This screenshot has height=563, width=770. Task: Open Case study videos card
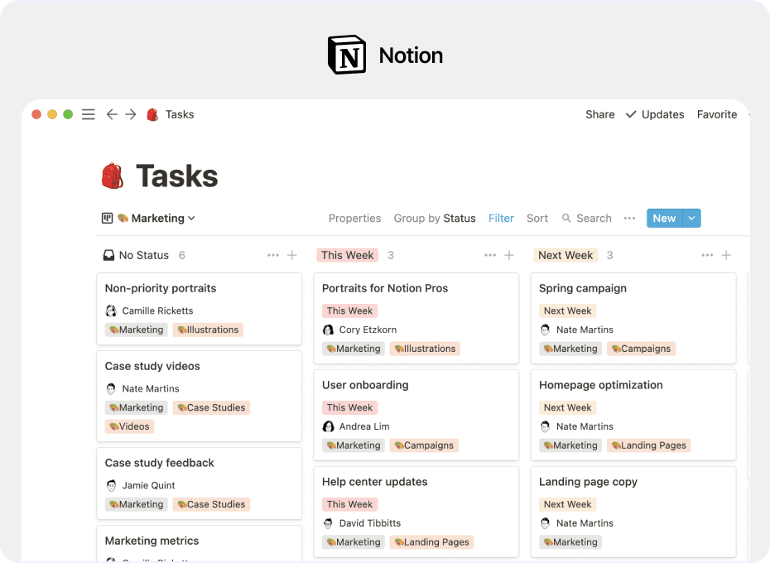pyautogui.click(x=199, y=396)
